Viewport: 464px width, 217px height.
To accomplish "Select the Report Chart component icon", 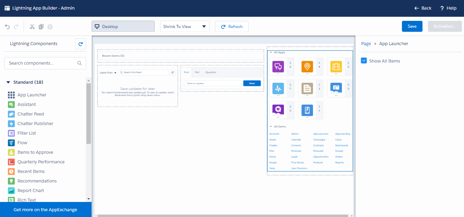I will pos(11,191).
